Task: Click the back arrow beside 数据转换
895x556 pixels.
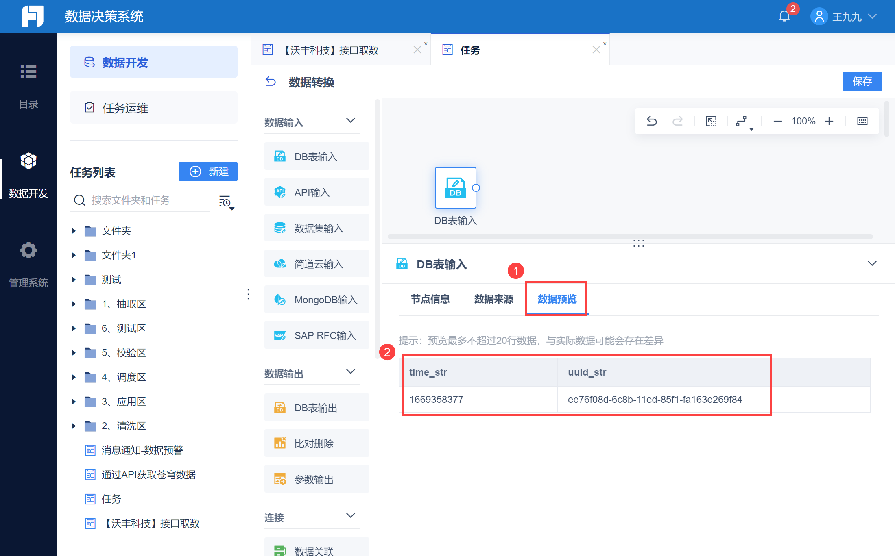Action: 271,82
